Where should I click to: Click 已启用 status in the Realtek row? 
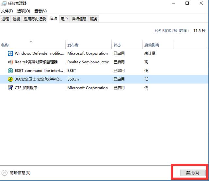(119, 62)
